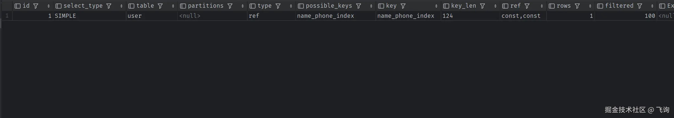
Task: Open filter on key column
Action: [x=403, y=6]
